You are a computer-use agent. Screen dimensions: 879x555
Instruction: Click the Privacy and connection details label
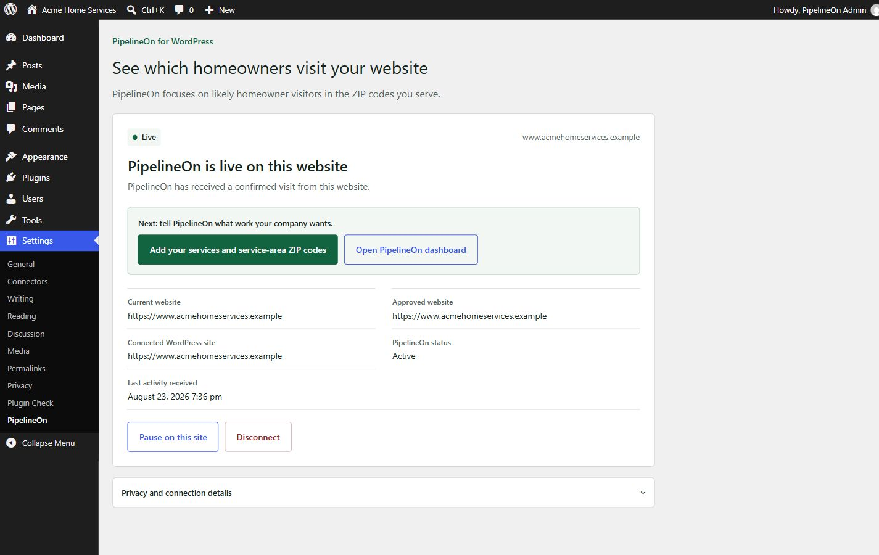176,493
